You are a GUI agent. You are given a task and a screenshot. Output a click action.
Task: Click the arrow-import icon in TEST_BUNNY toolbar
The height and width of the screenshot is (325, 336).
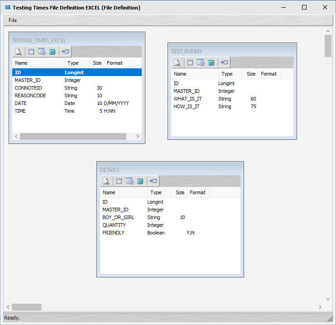pos(224,62)
